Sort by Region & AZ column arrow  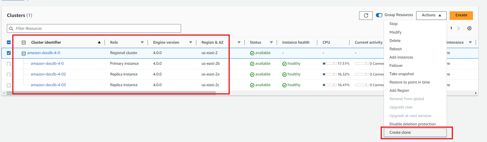(x=239, y=42)
